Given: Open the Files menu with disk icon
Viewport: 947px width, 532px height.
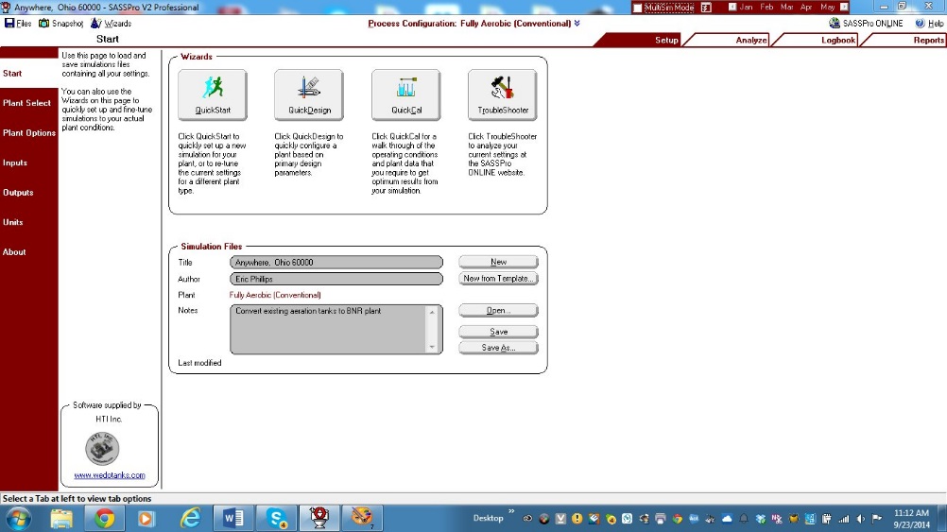Looking at the screenshot, I should (x=9, y=23).
